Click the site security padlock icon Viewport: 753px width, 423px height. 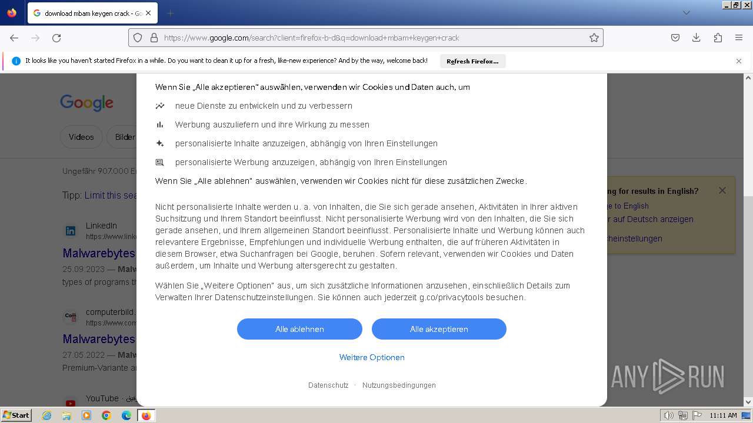pyautogui.click(x=154, y=38)
